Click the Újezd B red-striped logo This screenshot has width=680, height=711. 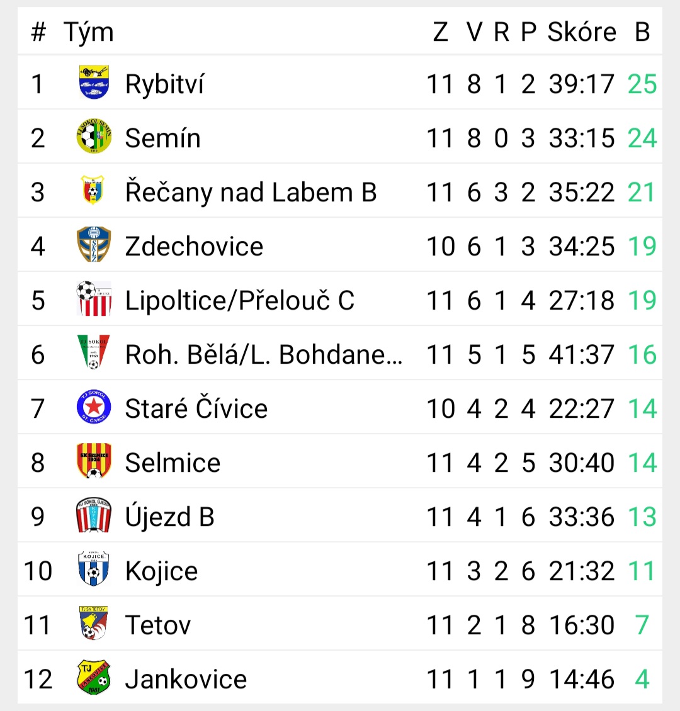pos(94,515)
